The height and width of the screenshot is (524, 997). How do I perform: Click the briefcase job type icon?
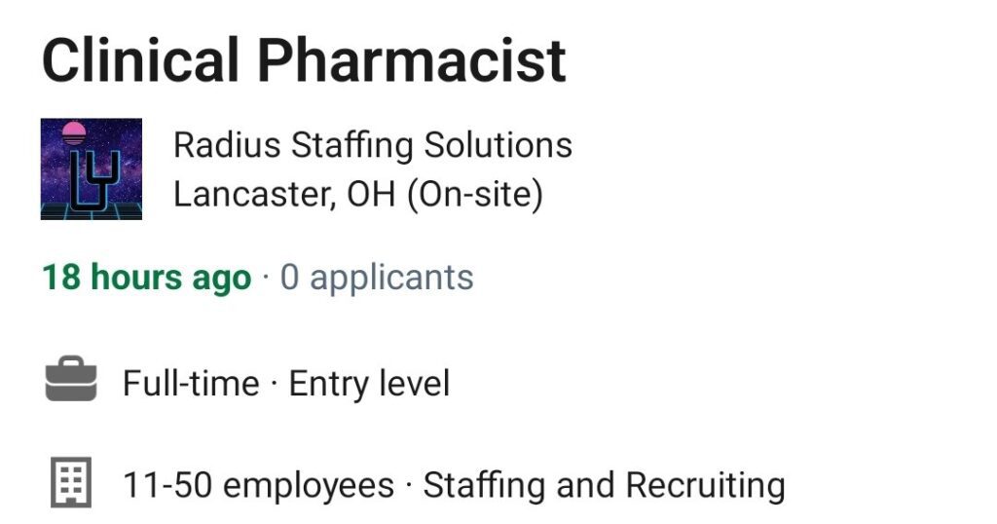[x=71, y=379]
